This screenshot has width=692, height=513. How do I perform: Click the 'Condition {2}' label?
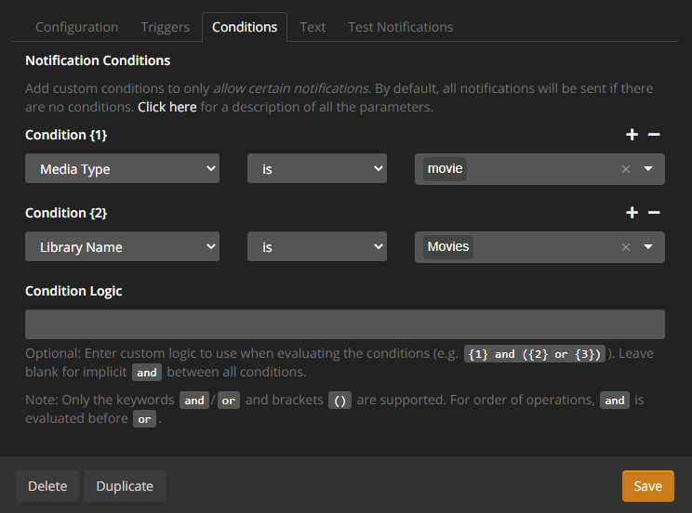(x=66, y=213)
